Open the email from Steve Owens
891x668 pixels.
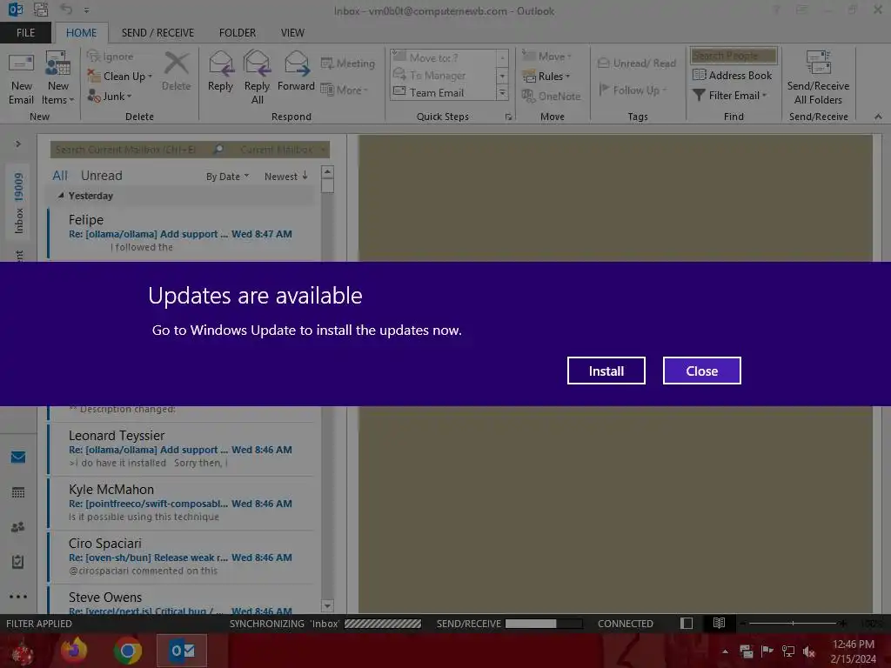coord(182,600)
